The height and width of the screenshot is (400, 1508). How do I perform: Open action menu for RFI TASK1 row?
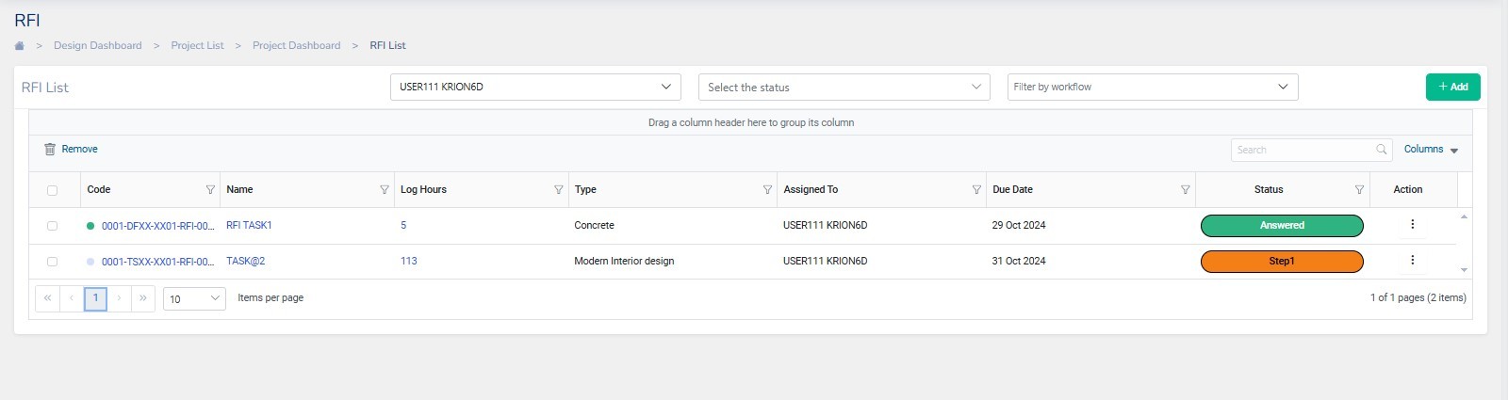1412,225
